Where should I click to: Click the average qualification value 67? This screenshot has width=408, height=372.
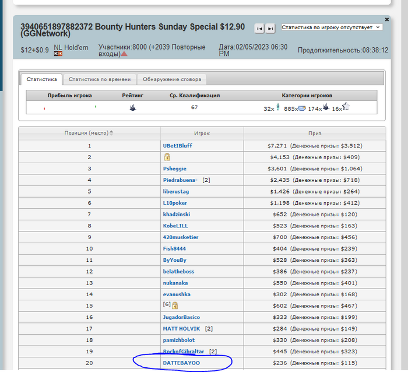pyautogui.click(x=194, y=107)
